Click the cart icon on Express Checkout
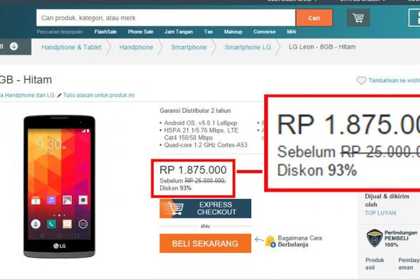Image resolution: width=420 pixels, height=280 pixels. tap(174, 208)
